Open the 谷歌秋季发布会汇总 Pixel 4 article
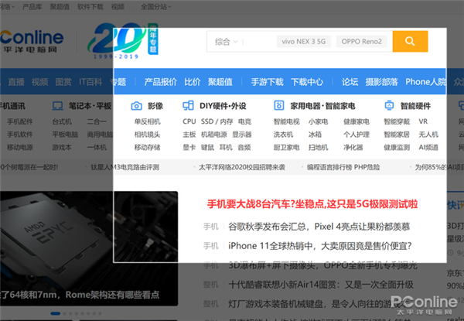 click(319, 227)
